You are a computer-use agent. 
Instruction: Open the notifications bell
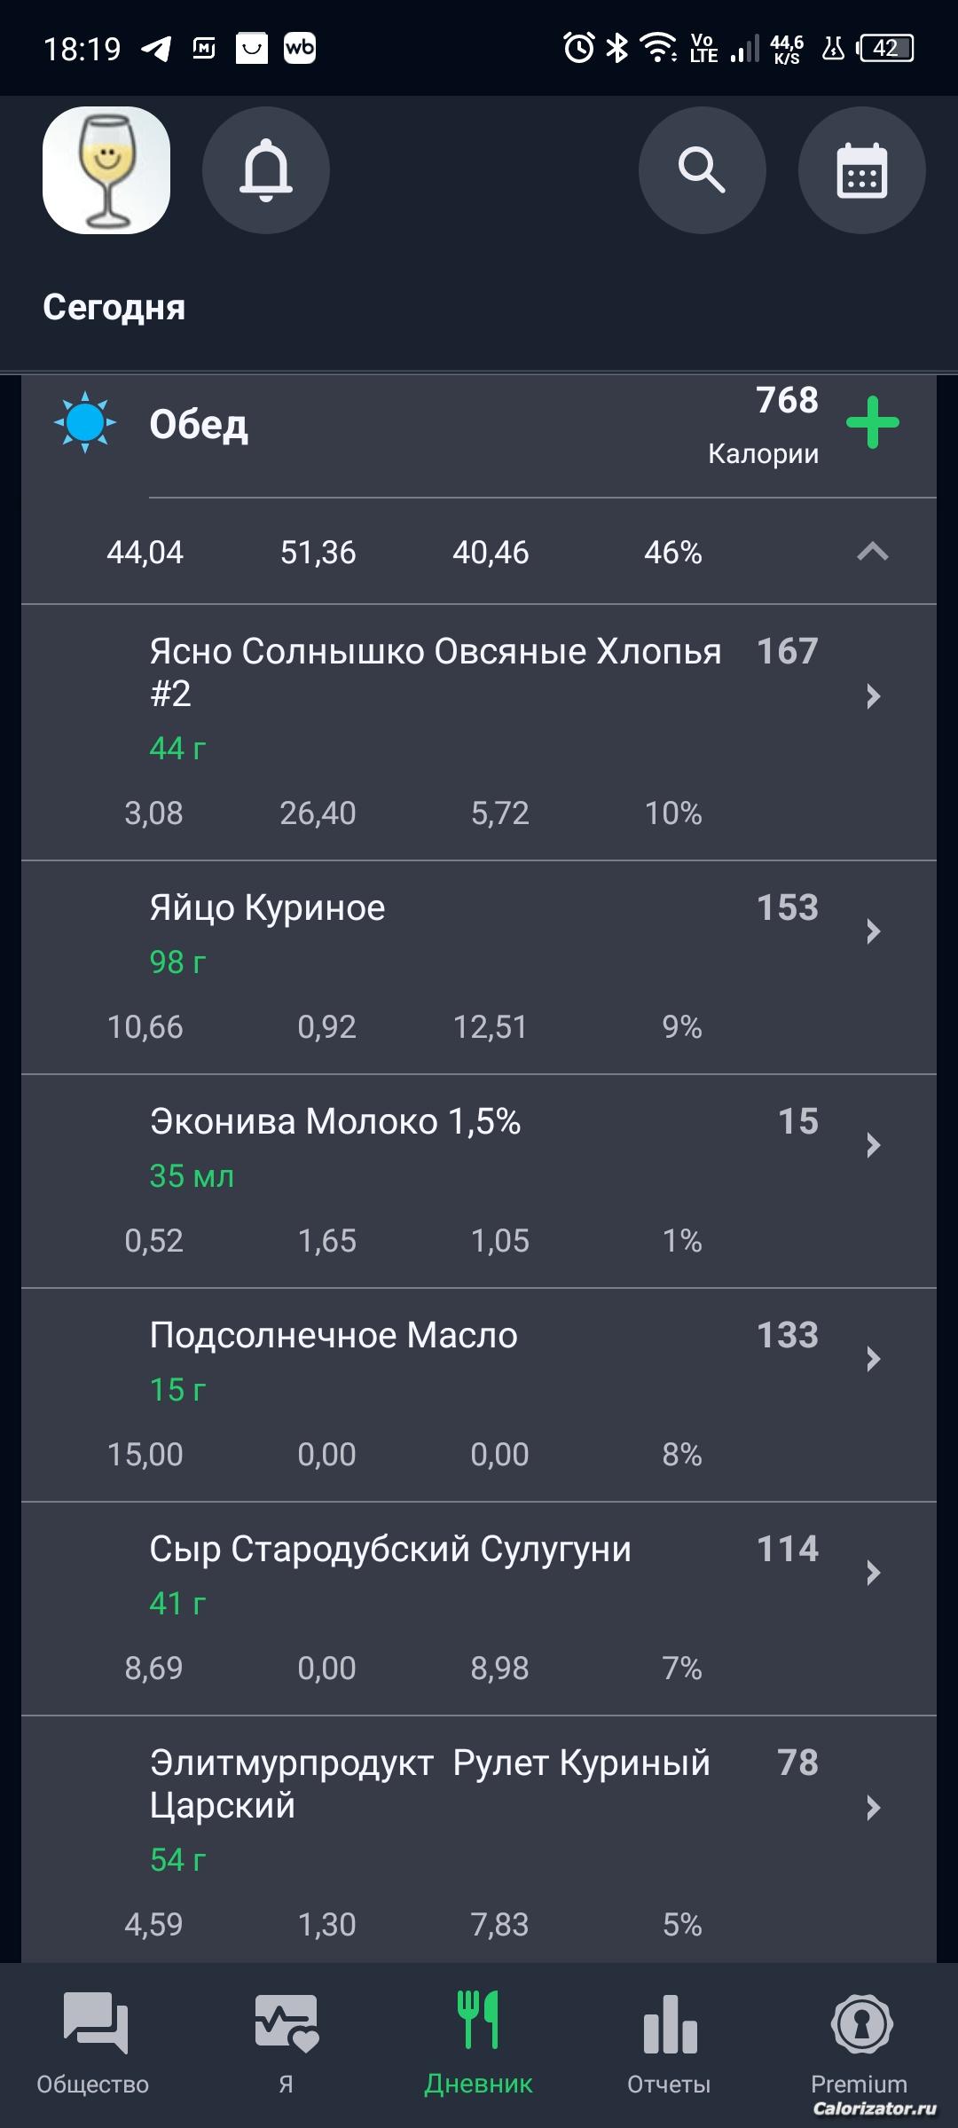(265, 170)
